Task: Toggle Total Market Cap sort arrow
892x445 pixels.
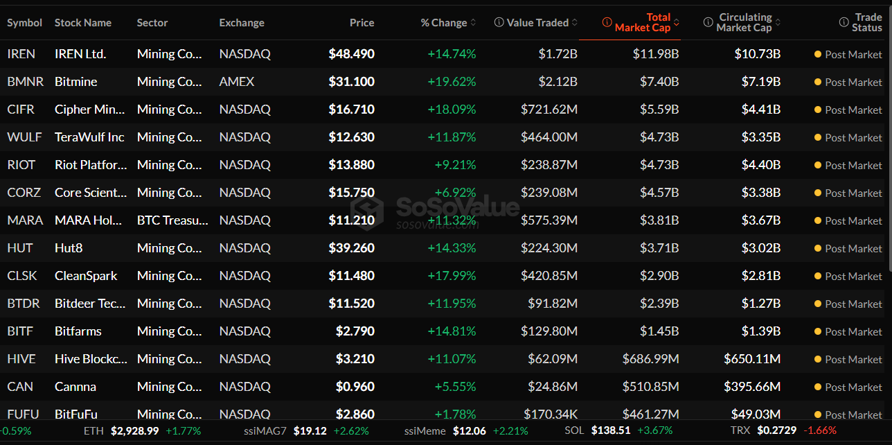Action: 677,23
